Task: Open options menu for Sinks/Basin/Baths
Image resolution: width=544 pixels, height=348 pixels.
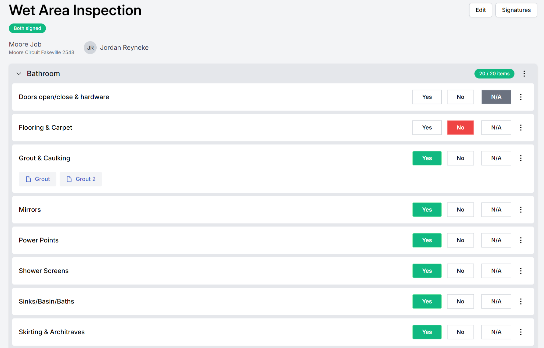Action: 521,301
